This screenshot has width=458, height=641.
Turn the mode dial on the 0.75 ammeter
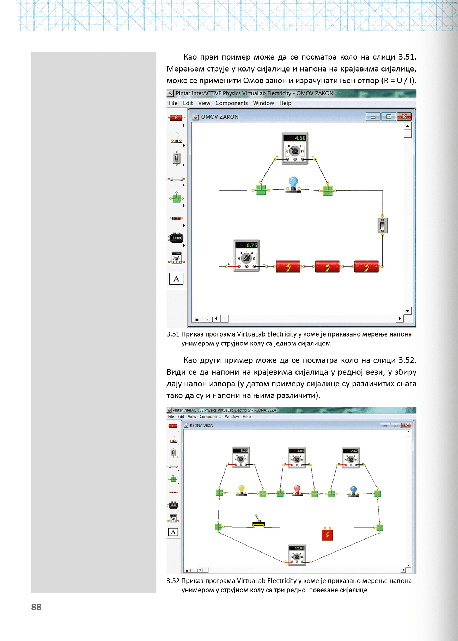(x=246, y=258)
